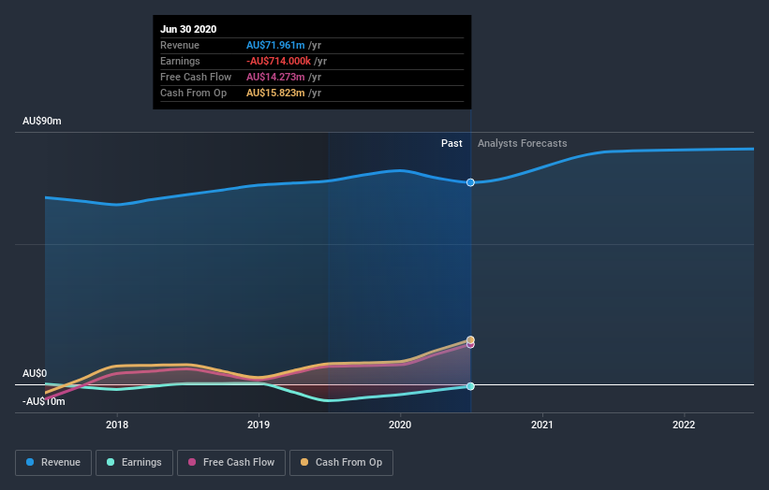Select the blue Revenue data point marker
The image size is (769, 490).
pyautogui.click(x=470, y=182)
